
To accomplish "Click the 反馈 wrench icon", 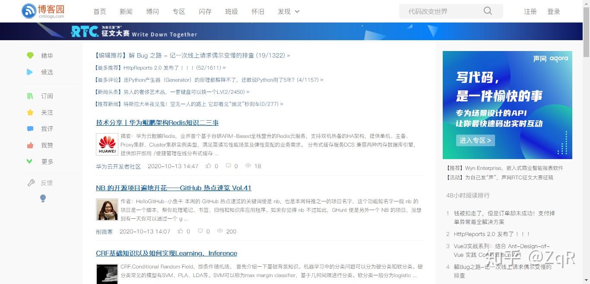I will (31, 183).
